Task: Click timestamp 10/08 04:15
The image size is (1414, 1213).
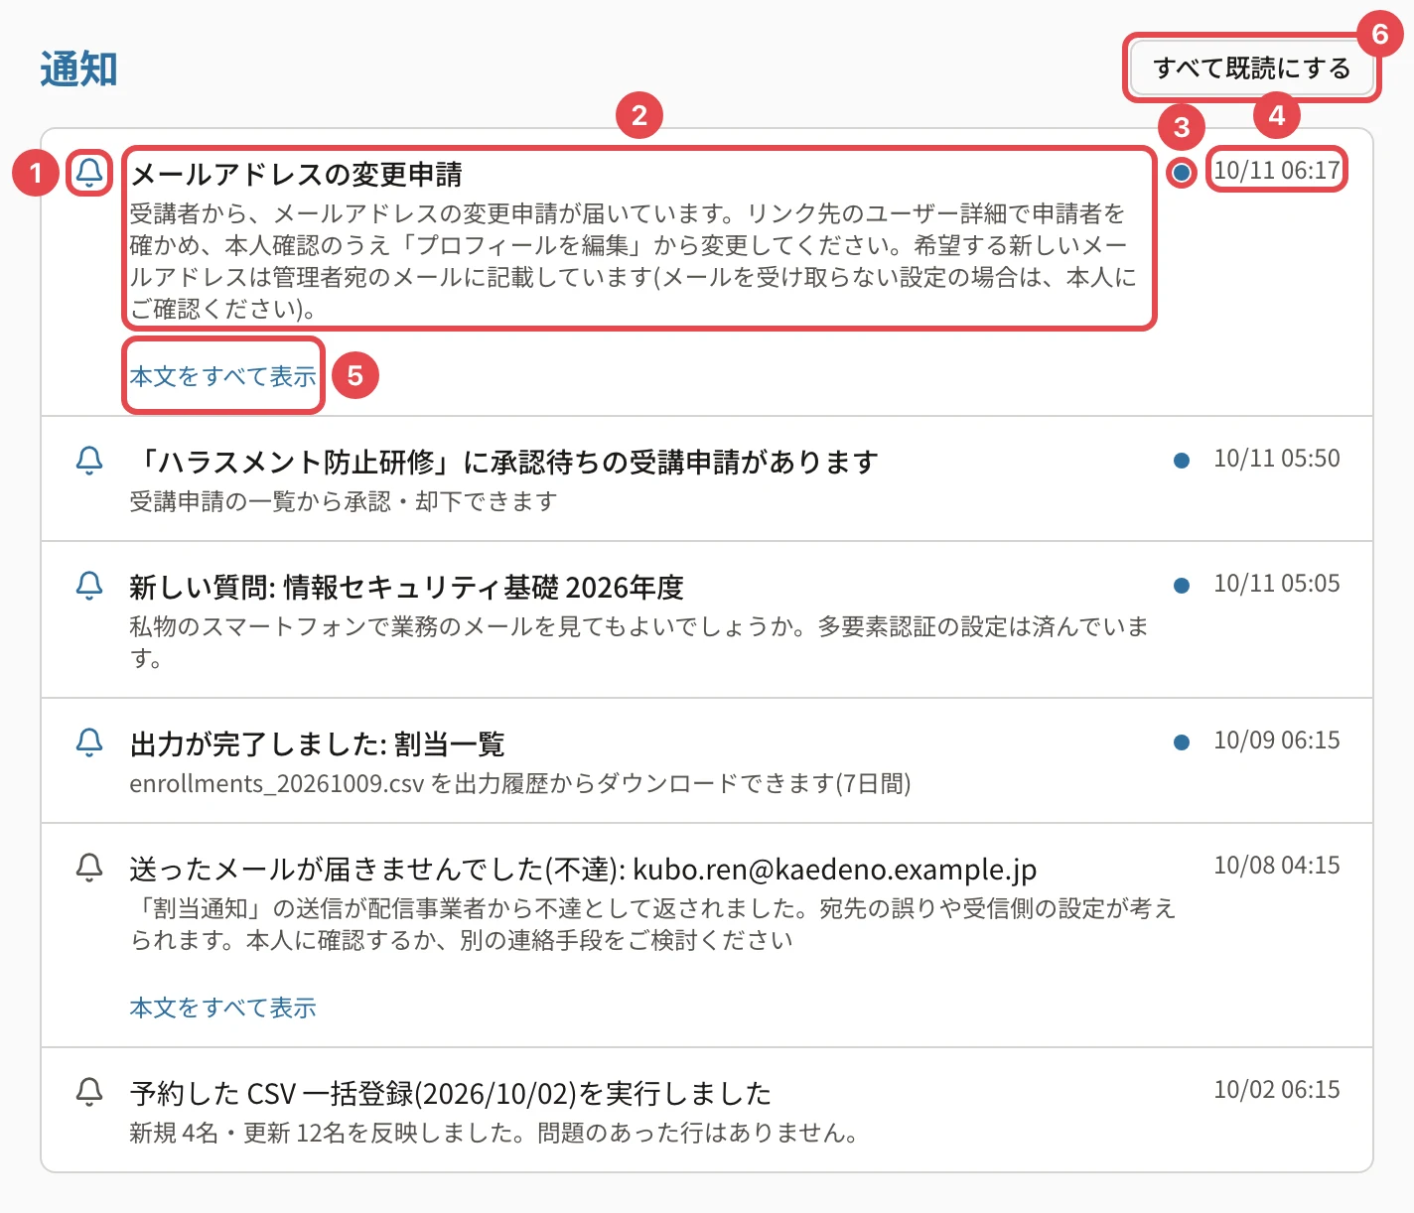Action: point(1277,865)
